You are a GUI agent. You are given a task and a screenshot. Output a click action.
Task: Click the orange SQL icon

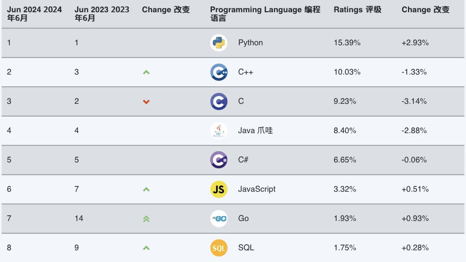coord(219,248)
